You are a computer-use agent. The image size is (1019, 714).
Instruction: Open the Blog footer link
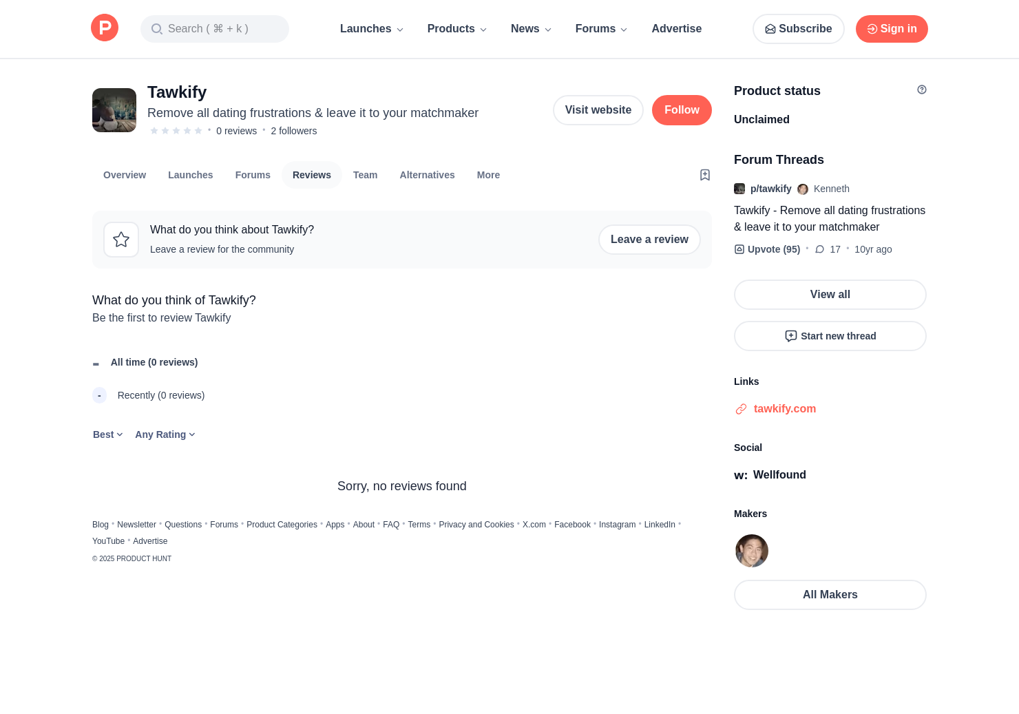[101, 525]
